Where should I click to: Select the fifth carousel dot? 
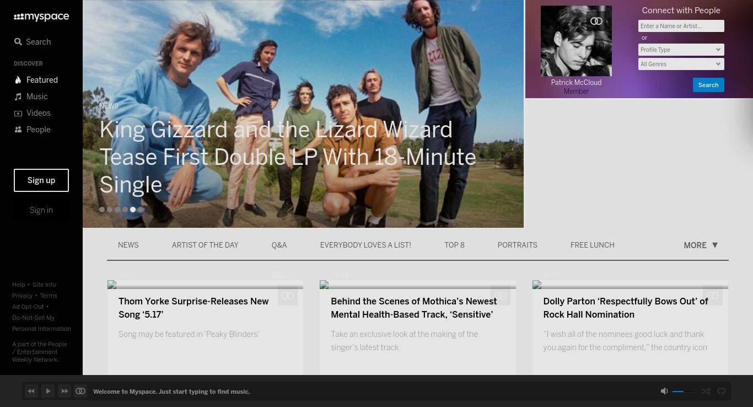click(x=133, y=210)
